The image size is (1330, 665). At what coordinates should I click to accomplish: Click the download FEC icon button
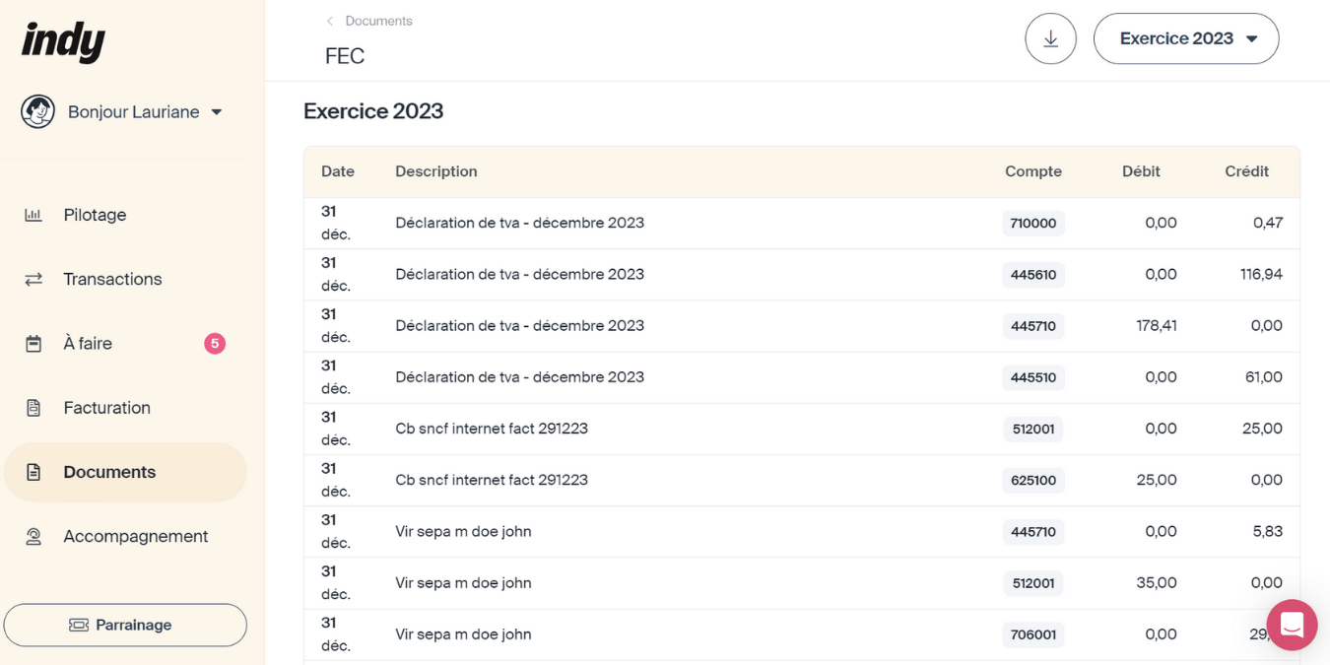(x=1050, y=39)
